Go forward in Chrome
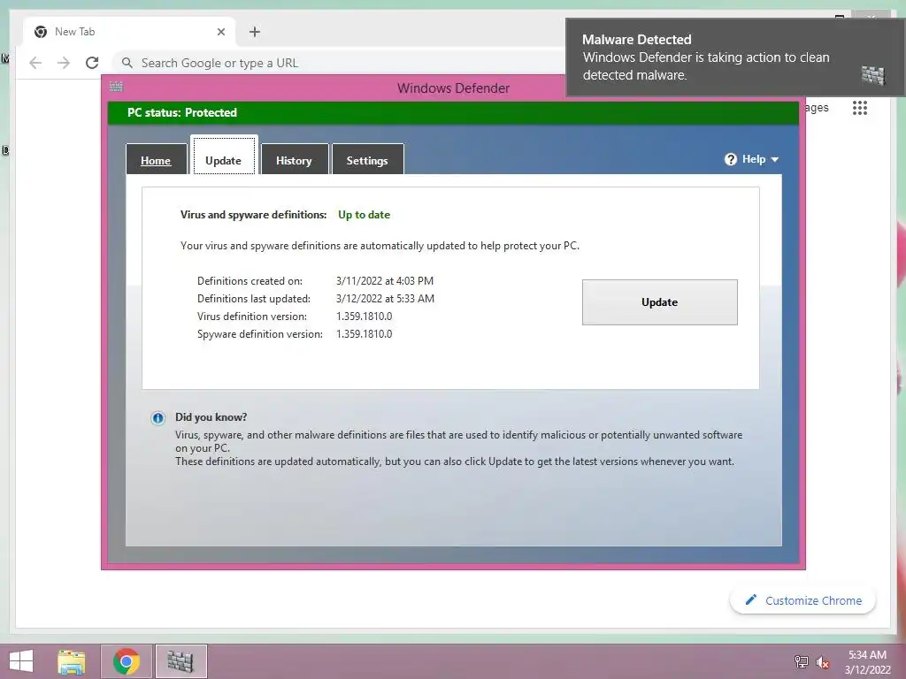 (64, 63)
